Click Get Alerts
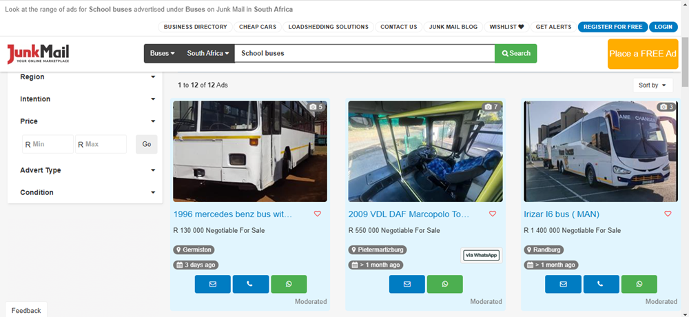 pos(554,27)
